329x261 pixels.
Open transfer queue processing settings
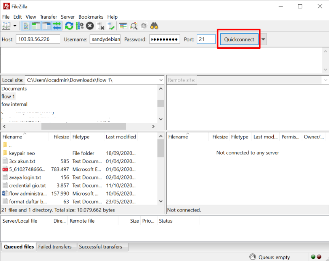point(79,25)
